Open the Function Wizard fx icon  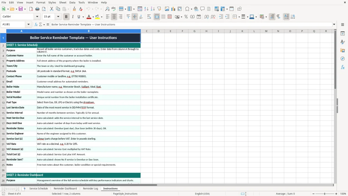pyautogui.click(x=36, y=24)
